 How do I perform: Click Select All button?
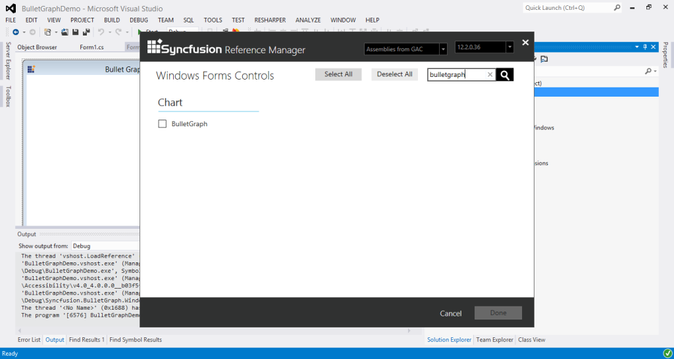point(338,74)
